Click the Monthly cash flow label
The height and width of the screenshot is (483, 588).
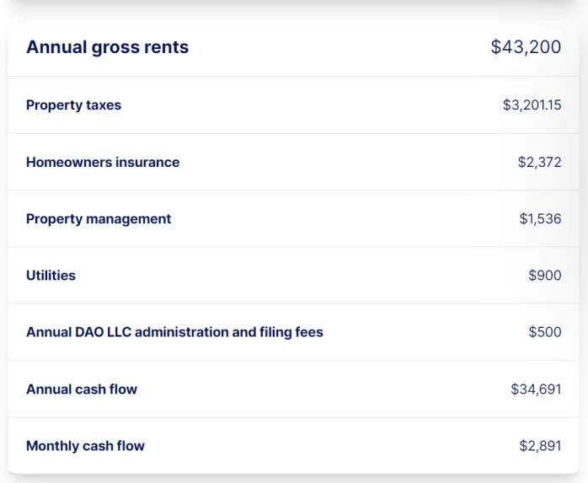(85, 446)
